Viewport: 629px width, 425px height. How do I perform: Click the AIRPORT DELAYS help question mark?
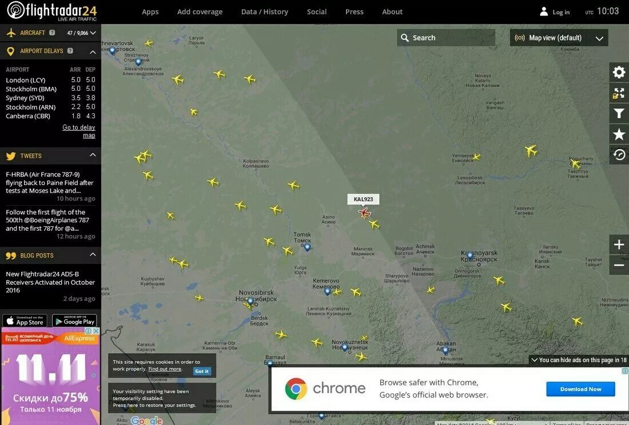pos(70,51)
